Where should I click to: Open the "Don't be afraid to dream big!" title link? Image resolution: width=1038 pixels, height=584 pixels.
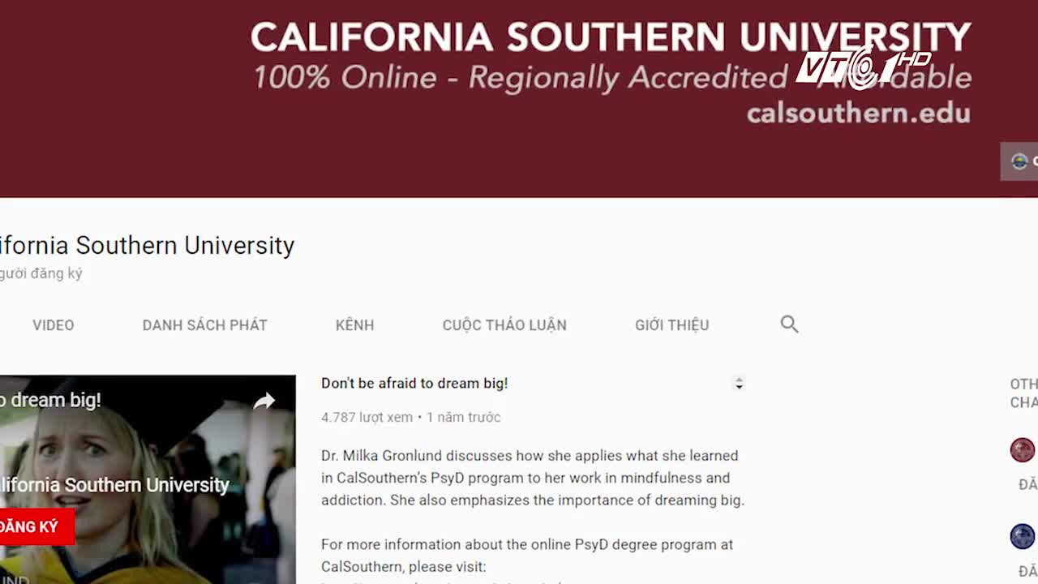pos(414,384)
